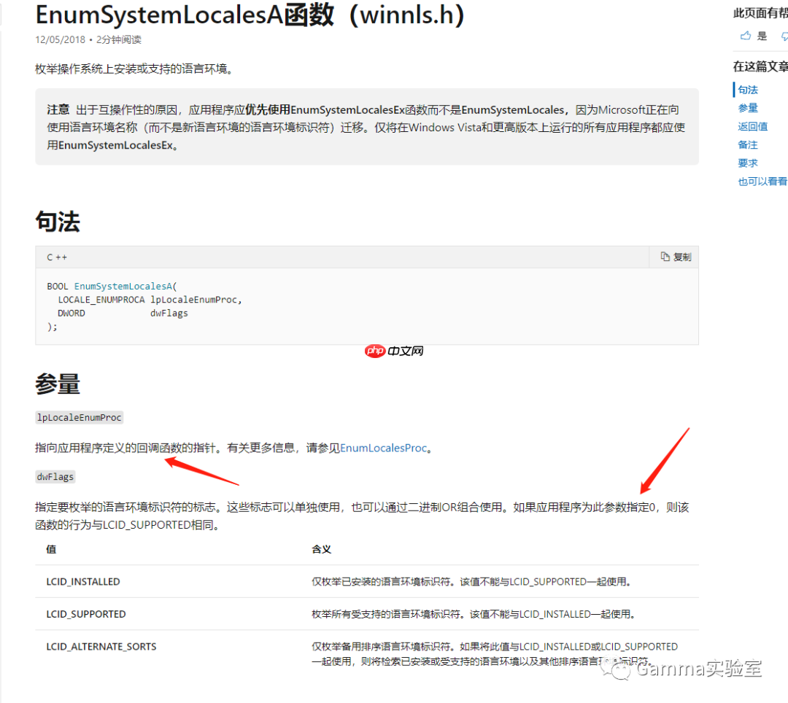Click the 在这篇文章 sidebar heading
788x703 pixels.
(760, 66)
